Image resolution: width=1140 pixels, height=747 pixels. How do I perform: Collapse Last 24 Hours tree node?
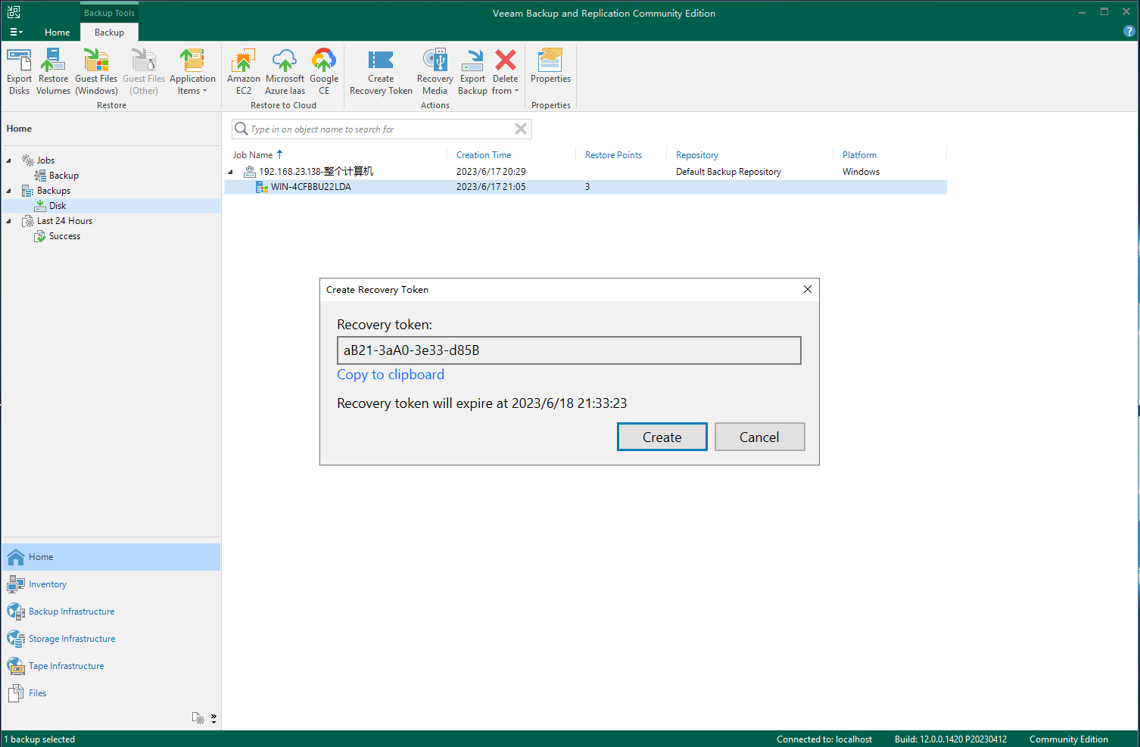(x=9, y=221)
